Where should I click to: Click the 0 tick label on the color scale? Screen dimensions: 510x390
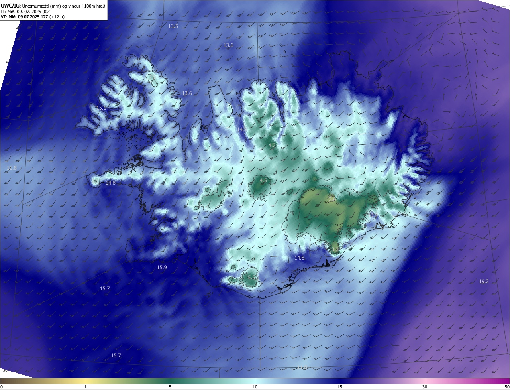coord(1,387)
